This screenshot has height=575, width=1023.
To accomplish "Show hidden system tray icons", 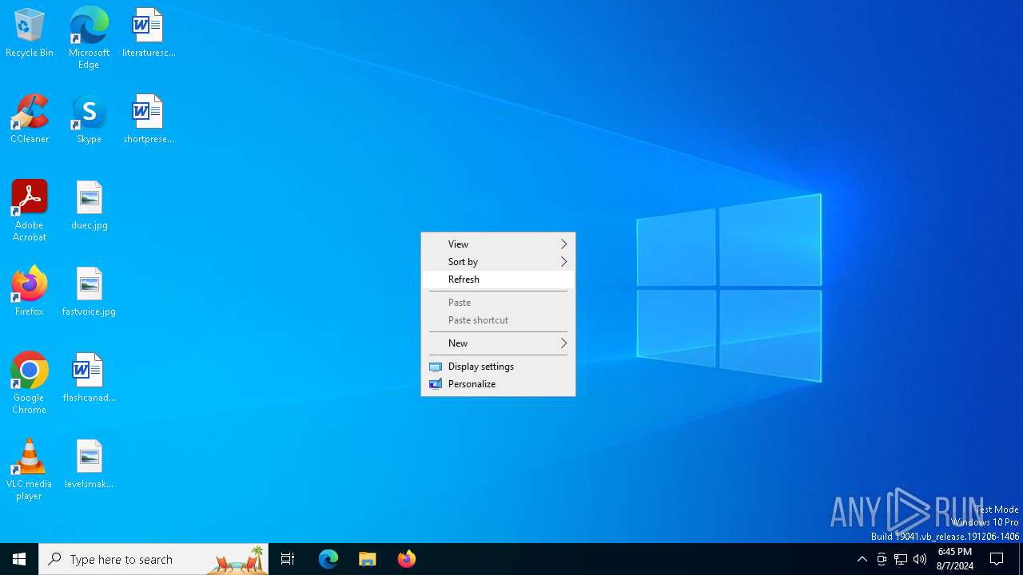I will pyautogui.click(x=862, y=559).
